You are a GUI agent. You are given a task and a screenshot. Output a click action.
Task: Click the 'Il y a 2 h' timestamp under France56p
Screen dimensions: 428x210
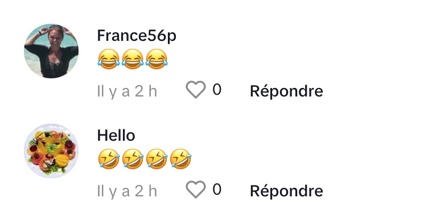[127, 92]
